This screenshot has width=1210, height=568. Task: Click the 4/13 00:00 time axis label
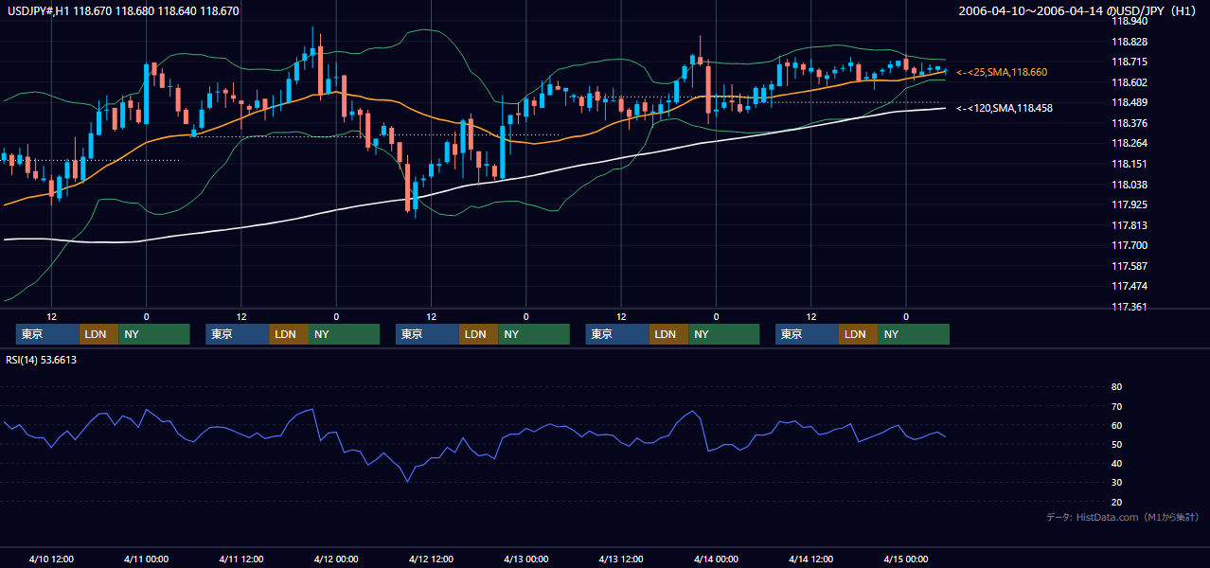pos(526,559)
